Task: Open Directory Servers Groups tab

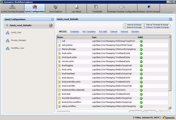Action: click(x=149, y=9)
